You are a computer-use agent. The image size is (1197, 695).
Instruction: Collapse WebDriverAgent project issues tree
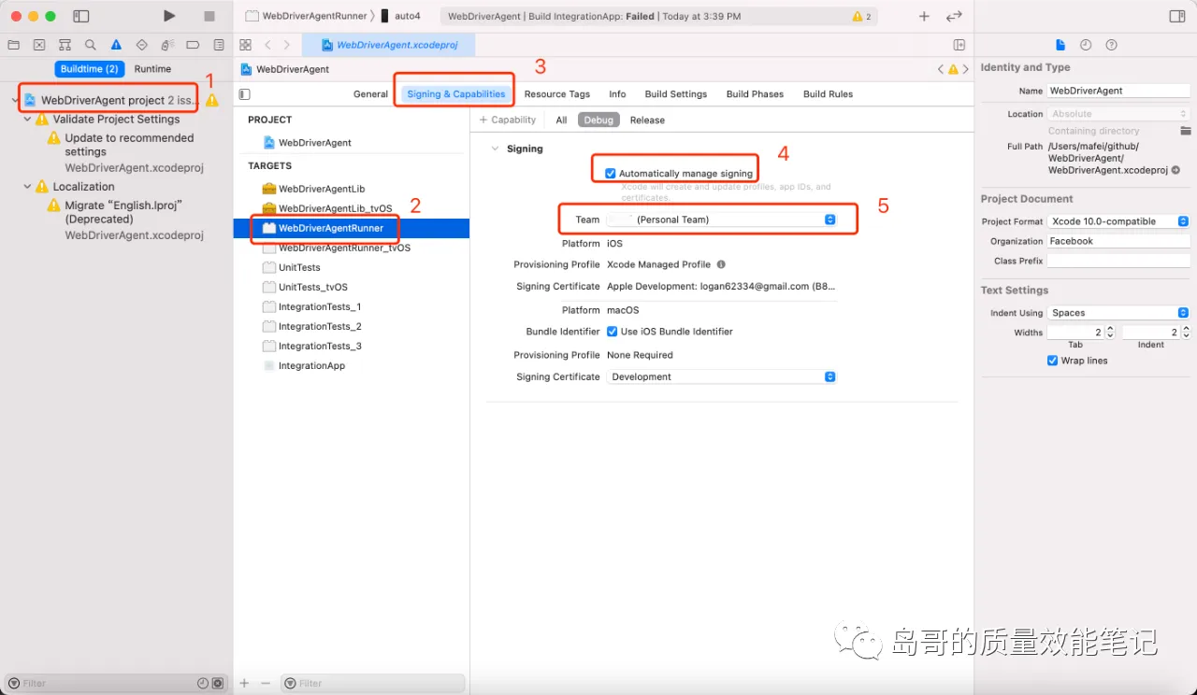pos(15,100)
